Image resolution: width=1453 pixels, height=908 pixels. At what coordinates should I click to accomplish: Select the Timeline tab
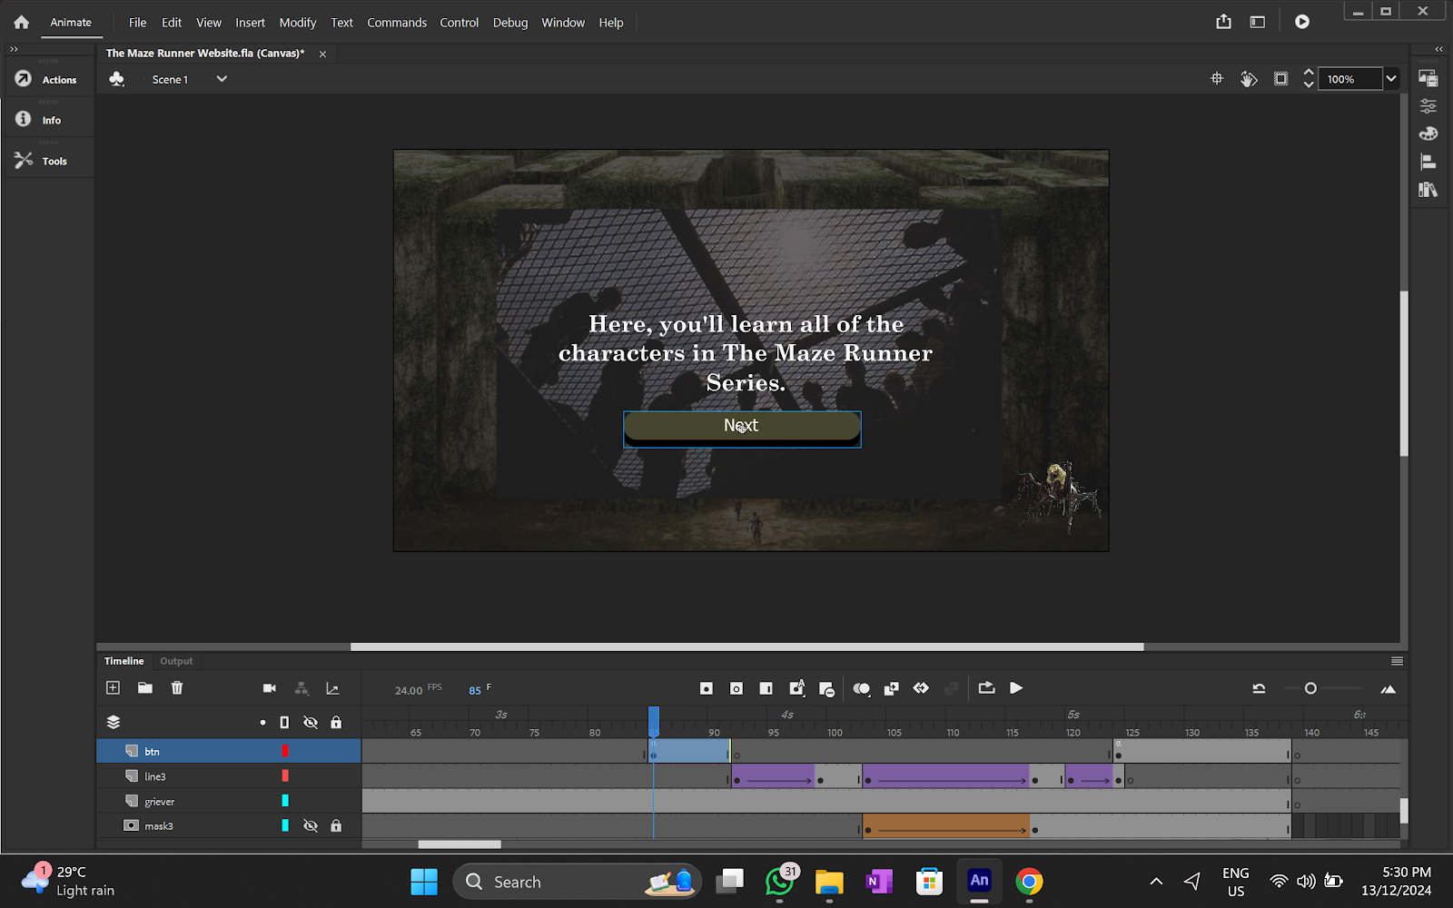point(124,661)
